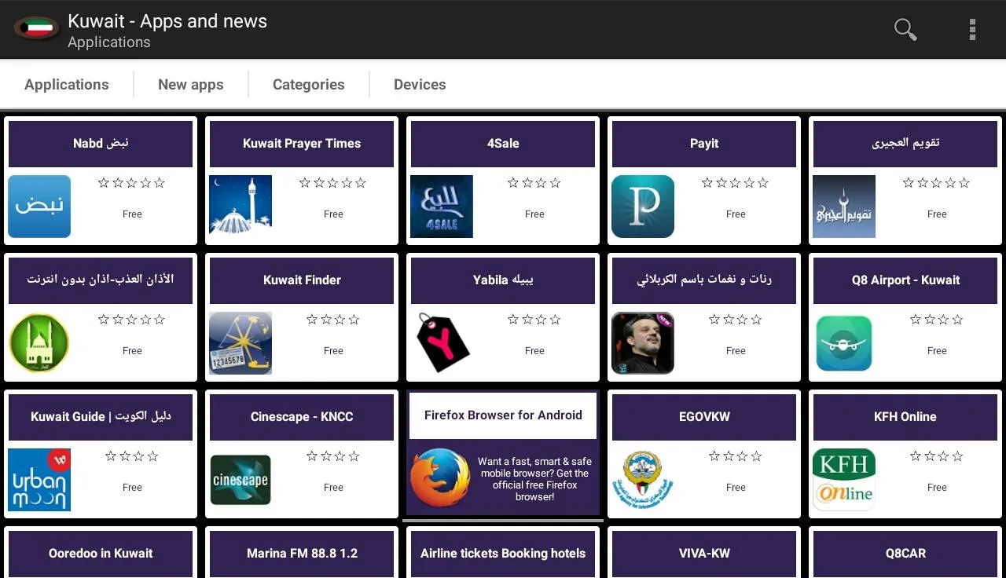Click the 4Sale title bar

point(503,144)
